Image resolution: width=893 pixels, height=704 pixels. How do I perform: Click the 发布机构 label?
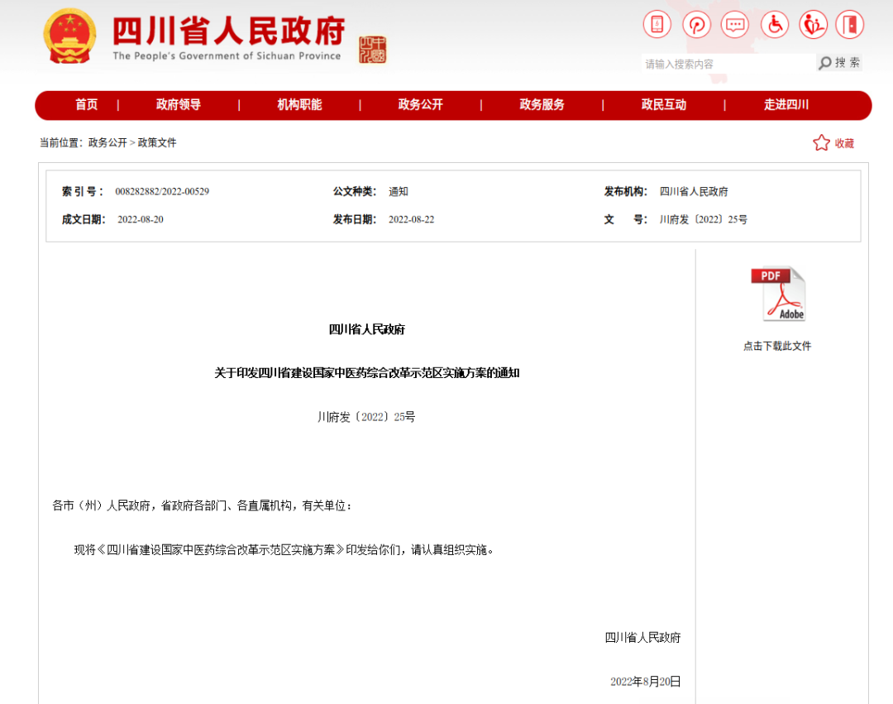(626, 192)
